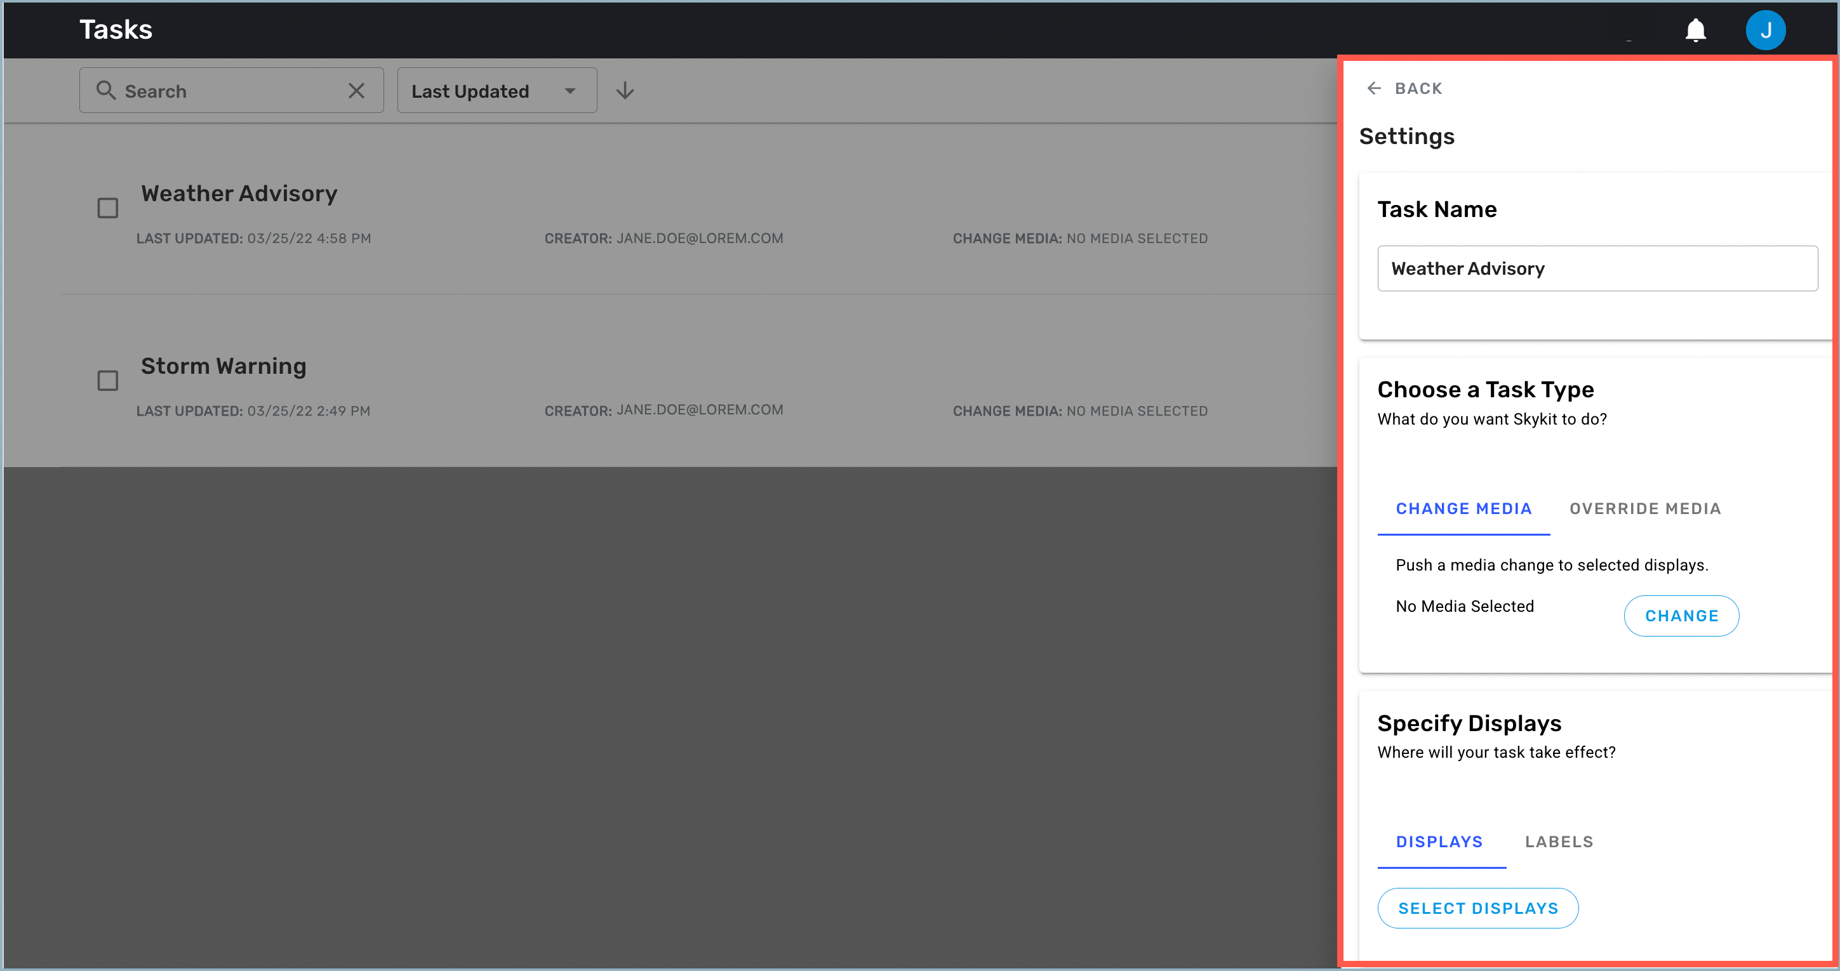Click the search magnifier icon
The height and width of the screenshot is (971, 1840).
tap(105, 90)
